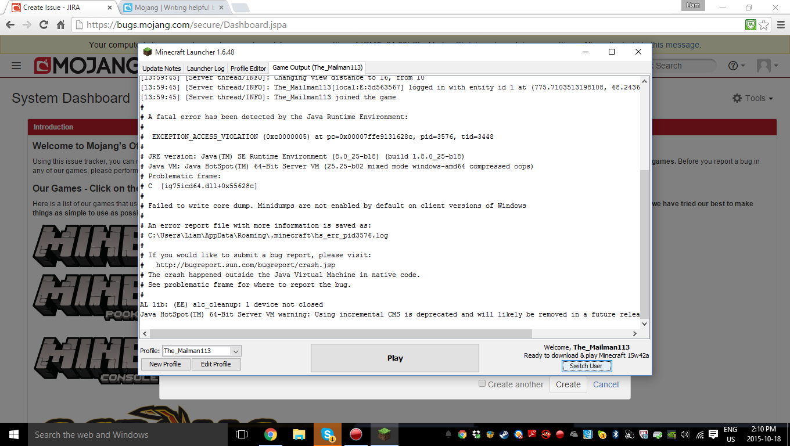Open Windows Start menu

pyautogui.click(x=13, y=434)
